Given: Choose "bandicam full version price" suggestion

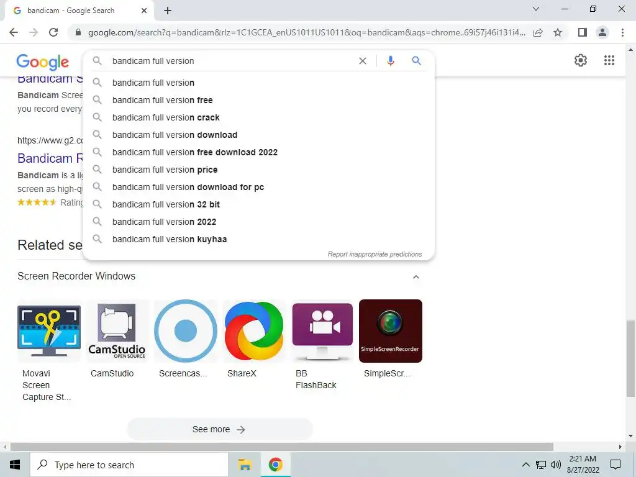Looking at the screenshot, I should tap(259, 170).
